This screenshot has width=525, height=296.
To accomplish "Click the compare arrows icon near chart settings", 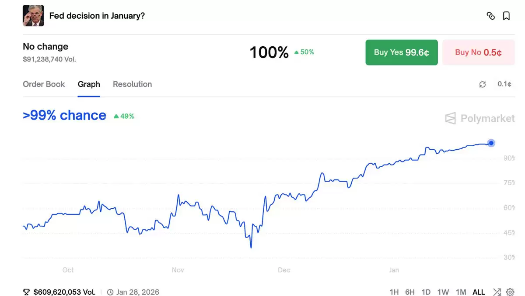I will [497, 292].
